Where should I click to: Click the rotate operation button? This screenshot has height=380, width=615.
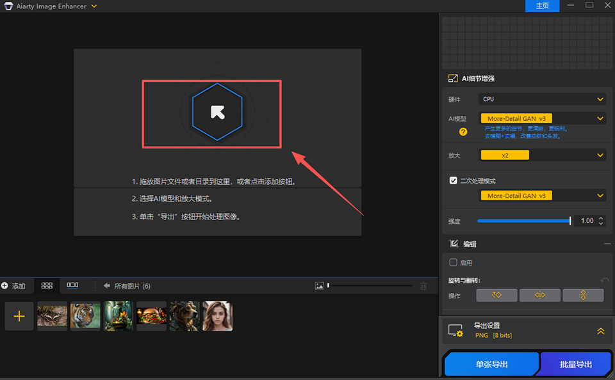coord(496,296)
